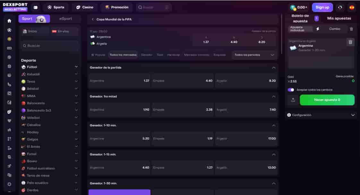
Task: Collapse the Ganador 1-15 min section
Action: click(273, 155)
